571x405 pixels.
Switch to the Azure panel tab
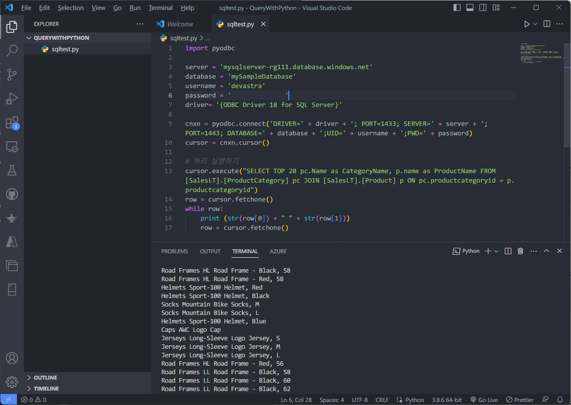(x=278, y=251)
